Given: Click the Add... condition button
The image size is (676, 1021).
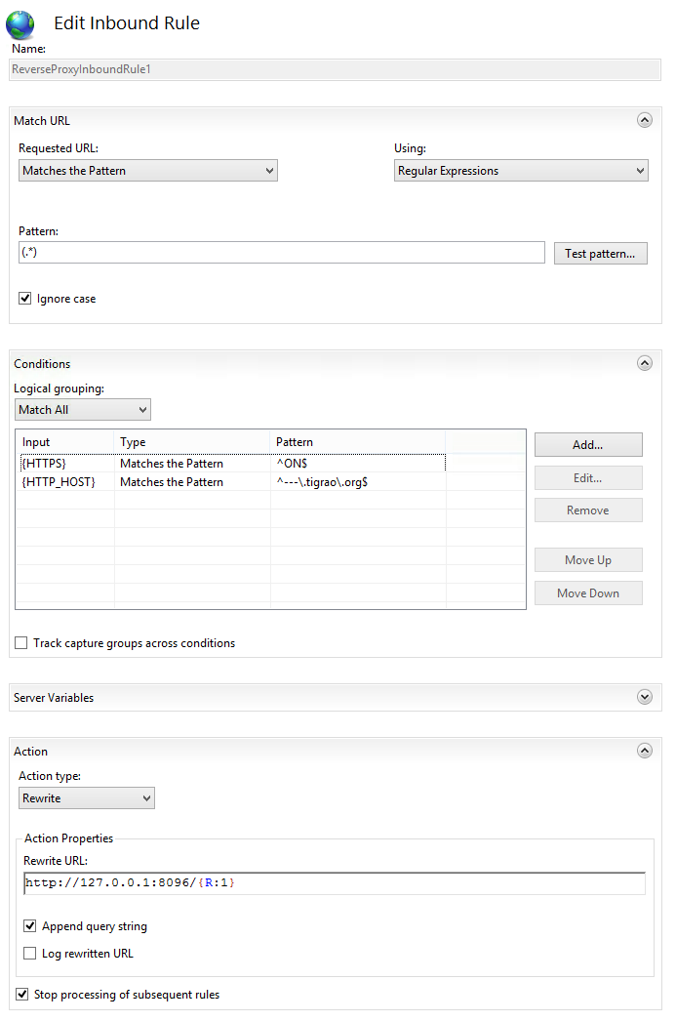Looking at the screenshot, I should point(588,445).
